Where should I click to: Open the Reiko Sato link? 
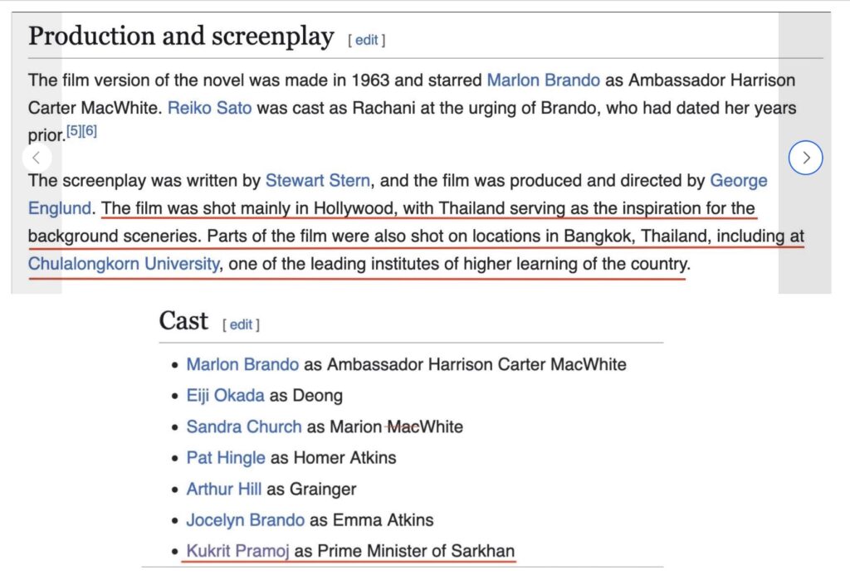pos(209,108)
